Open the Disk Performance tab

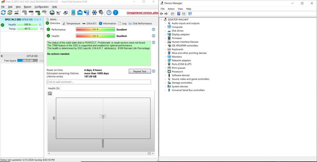(x=140, y=23)
